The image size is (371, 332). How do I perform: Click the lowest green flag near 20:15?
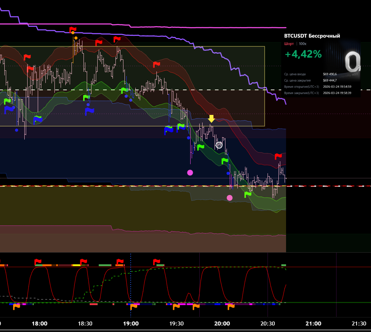[248, 194]
